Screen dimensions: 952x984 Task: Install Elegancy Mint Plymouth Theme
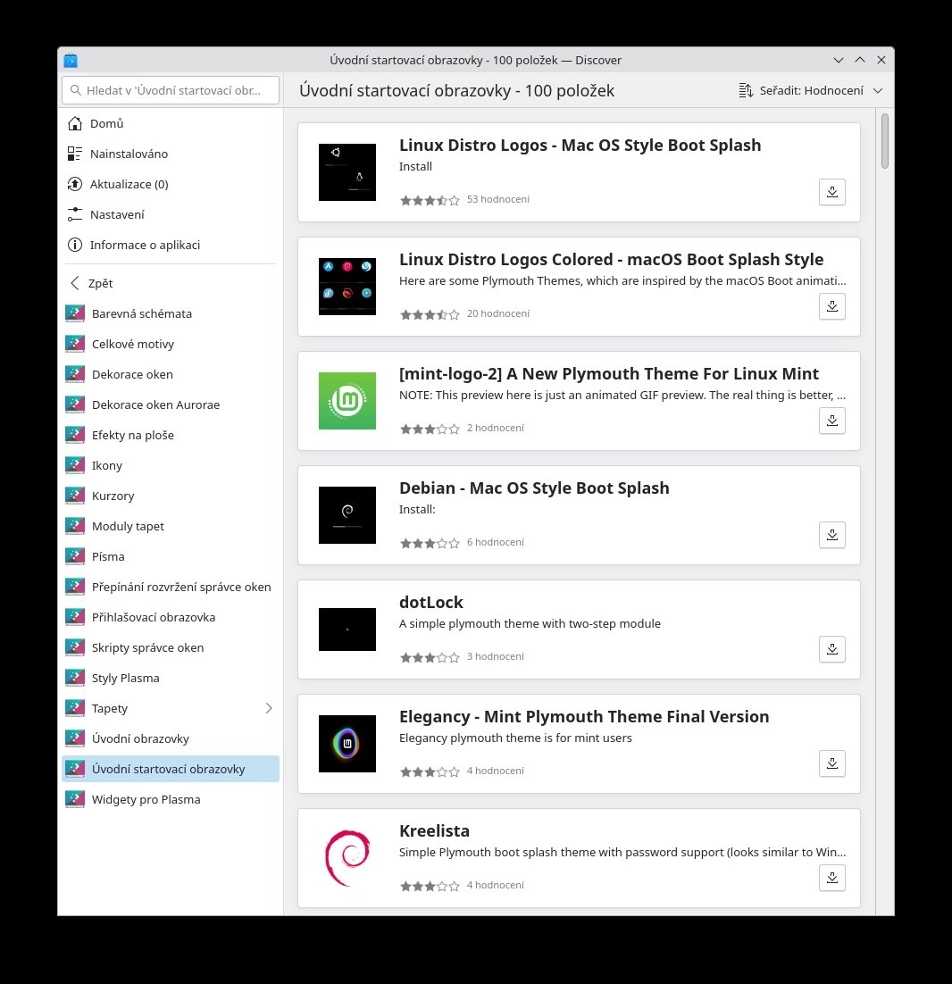tap(831, 763)
